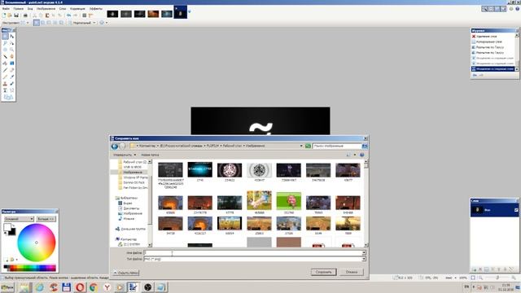This screenshot has height=293, width=521.
Task: Open the Упорядочить dropdown in save dialog
Action: (125, 155)
